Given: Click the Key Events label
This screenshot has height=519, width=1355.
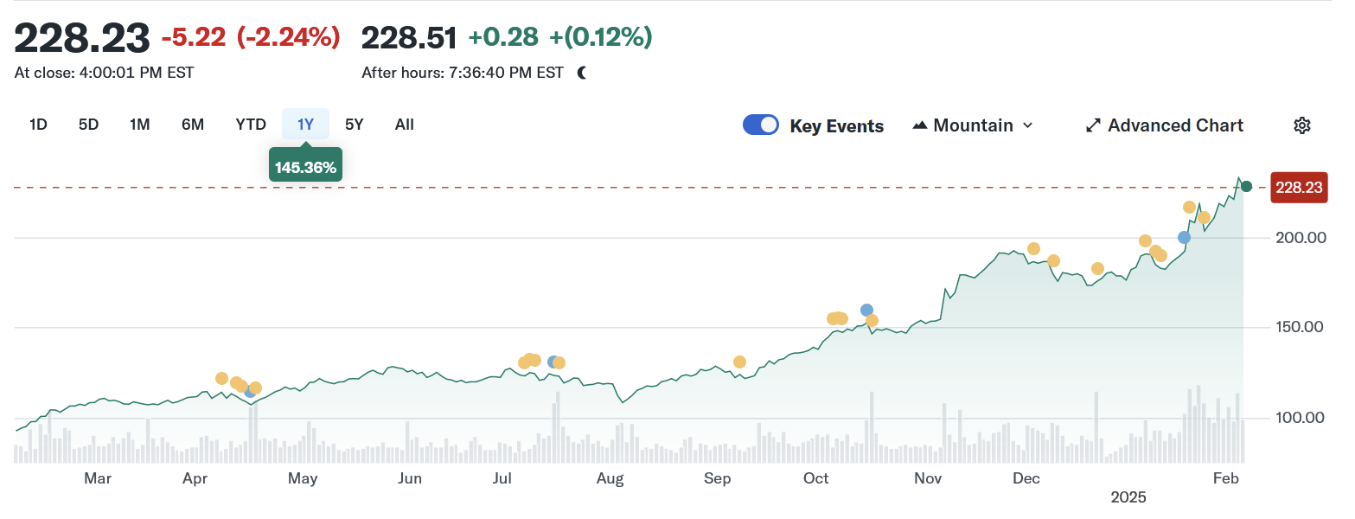Looking at the screenshot, I should click(836, 126).
